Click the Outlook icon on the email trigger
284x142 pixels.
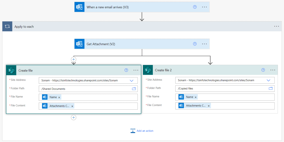point(79,7)
